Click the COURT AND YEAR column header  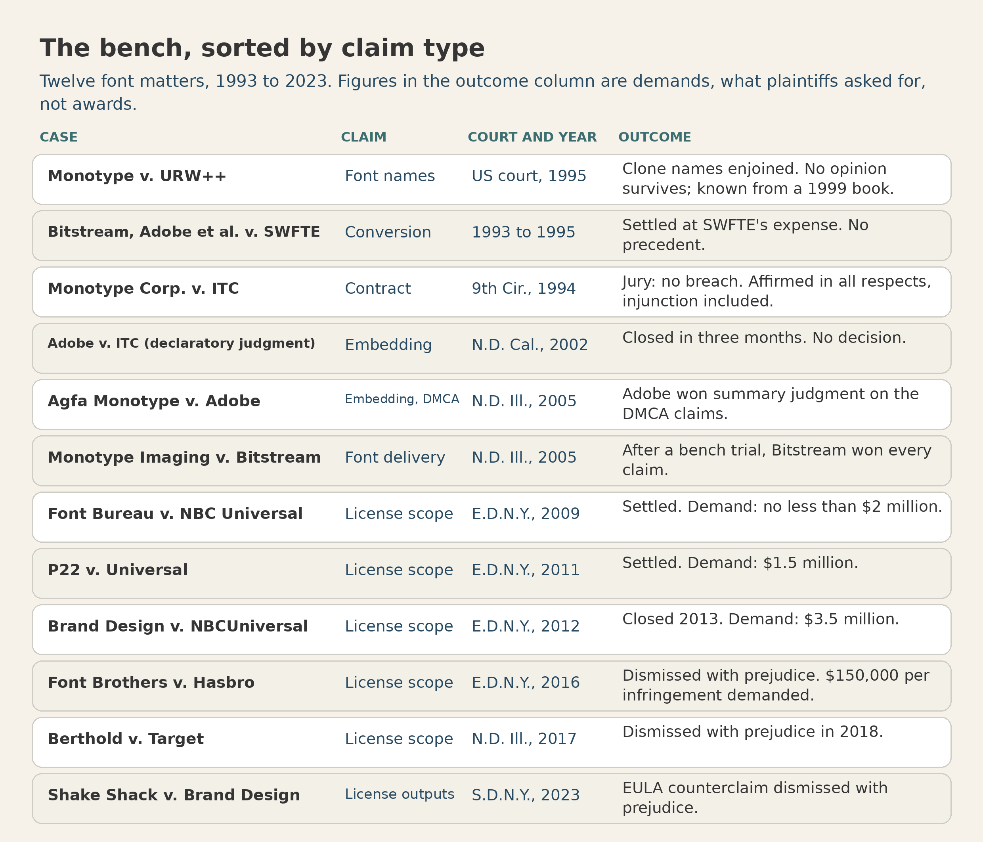(x=532, y=137)
